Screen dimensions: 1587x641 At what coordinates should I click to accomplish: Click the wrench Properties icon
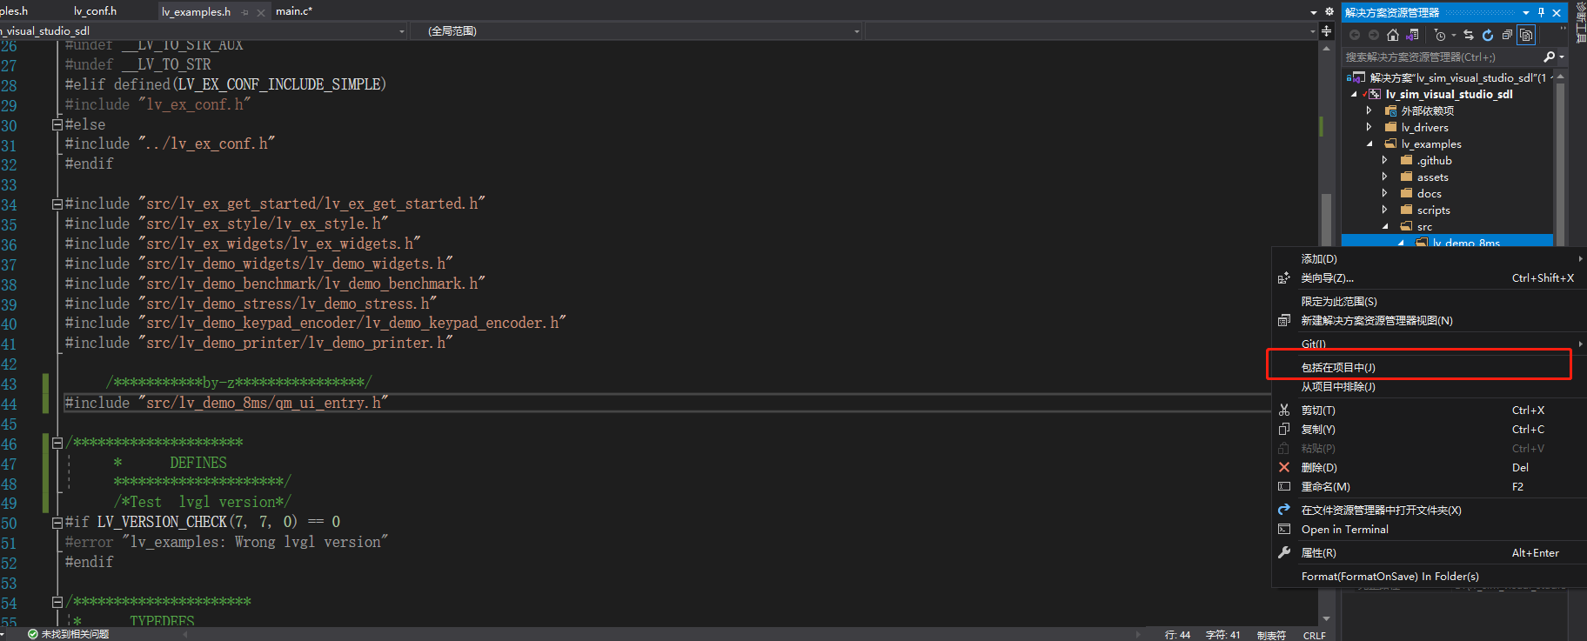pos(1284,552)
